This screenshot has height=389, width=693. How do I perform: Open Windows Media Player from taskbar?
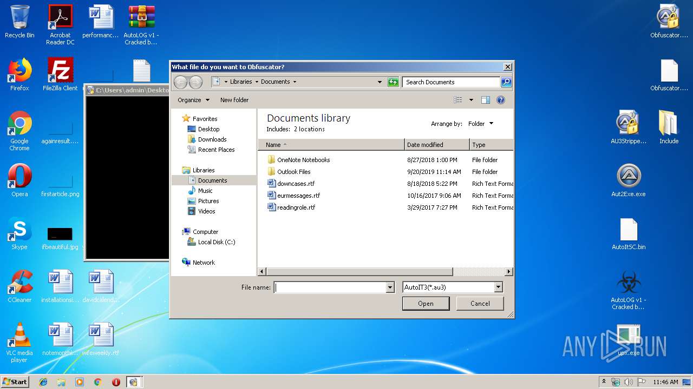80,382
